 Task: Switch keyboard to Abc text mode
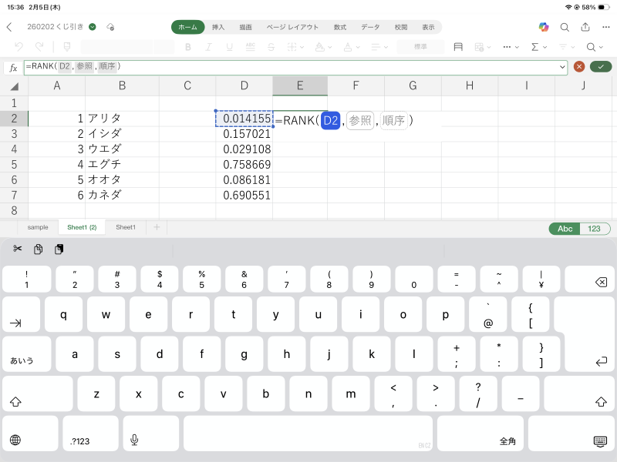coord(565,228)
